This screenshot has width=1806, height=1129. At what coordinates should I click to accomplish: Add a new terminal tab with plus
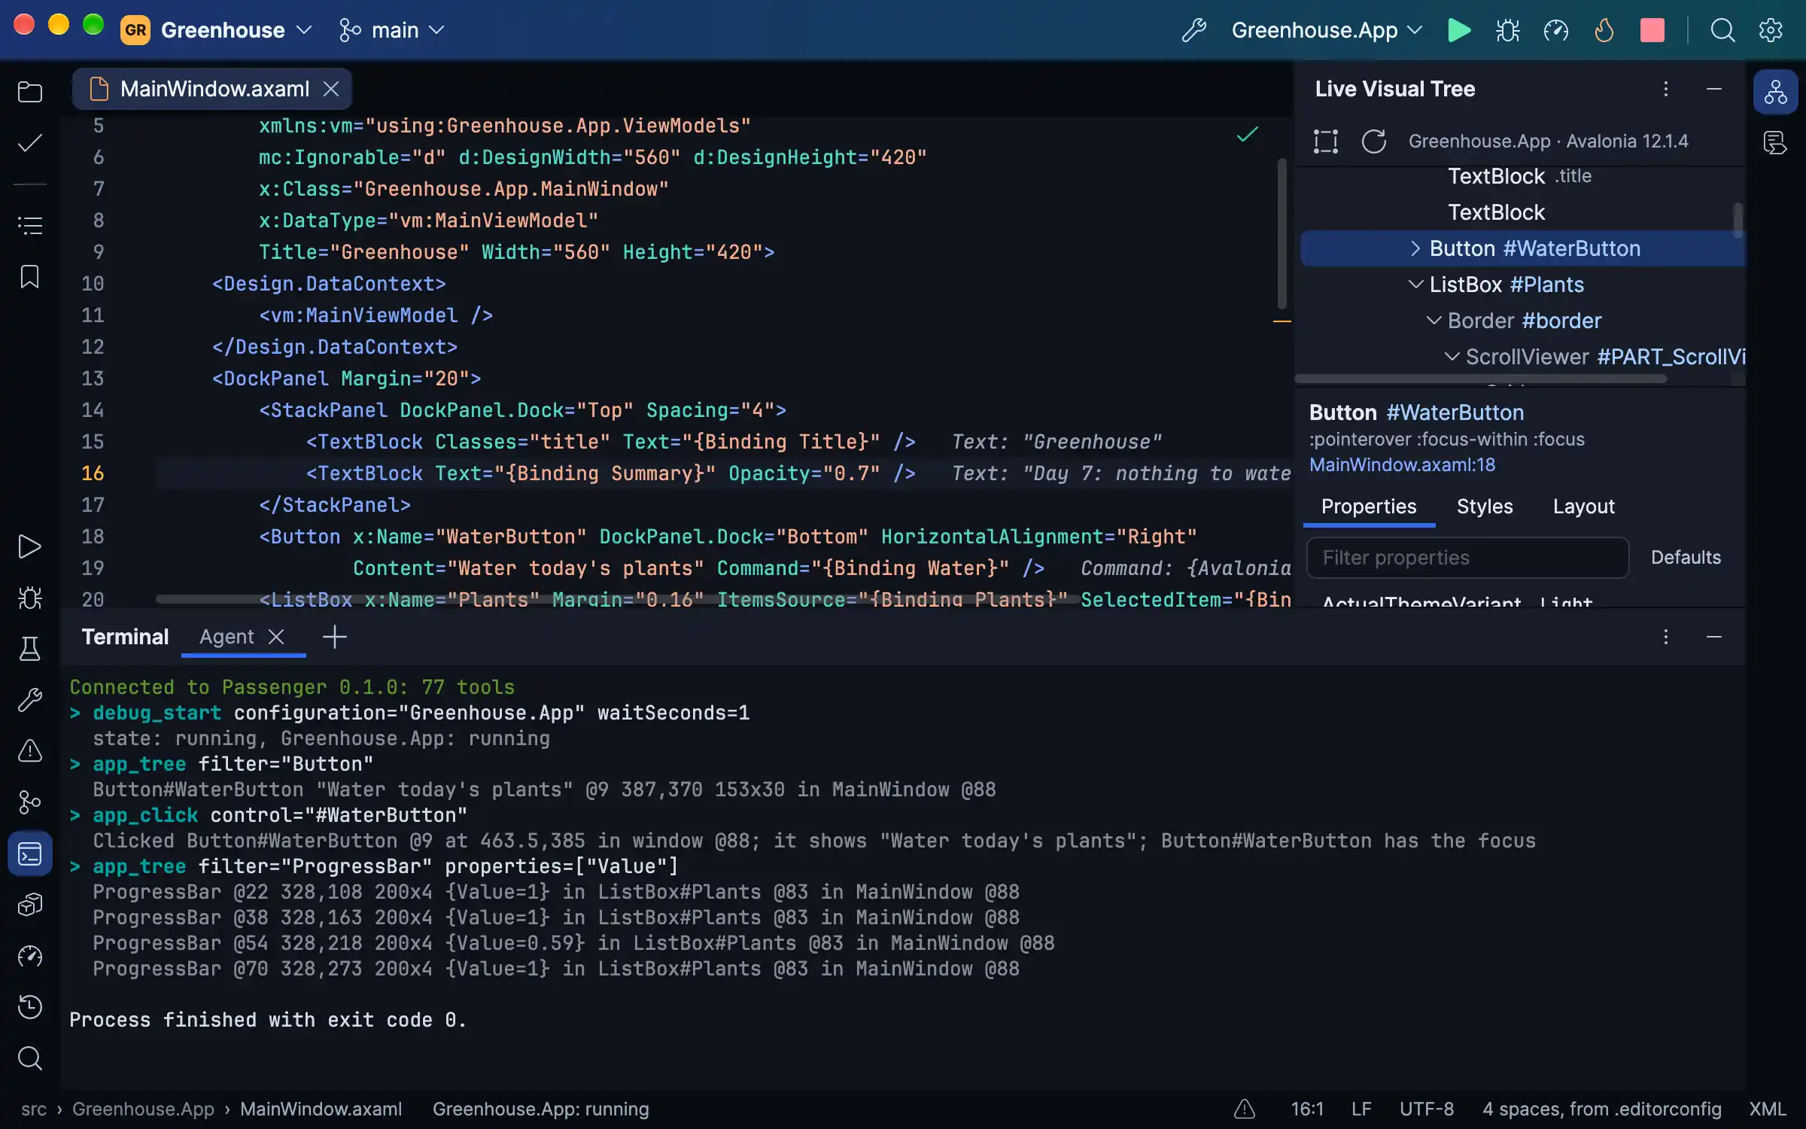[x=334, y=637]
